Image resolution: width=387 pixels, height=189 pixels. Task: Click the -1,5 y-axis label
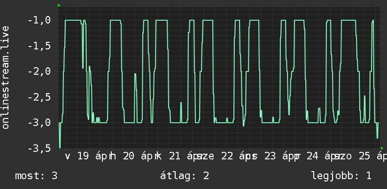click(x=39, y=46)
